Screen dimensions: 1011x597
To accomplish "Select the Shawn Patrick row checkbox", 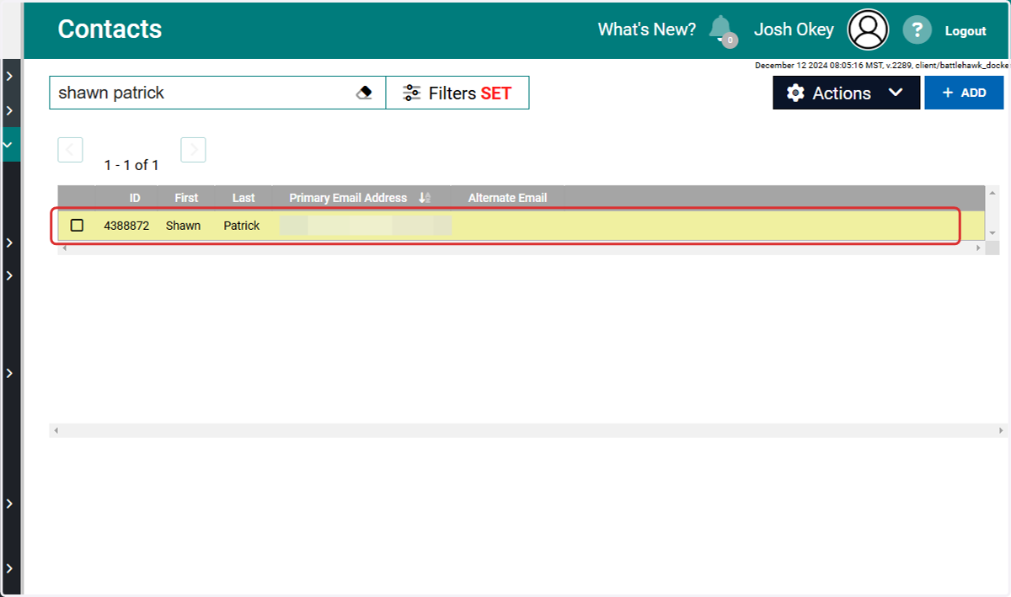I will click(77, 225).
